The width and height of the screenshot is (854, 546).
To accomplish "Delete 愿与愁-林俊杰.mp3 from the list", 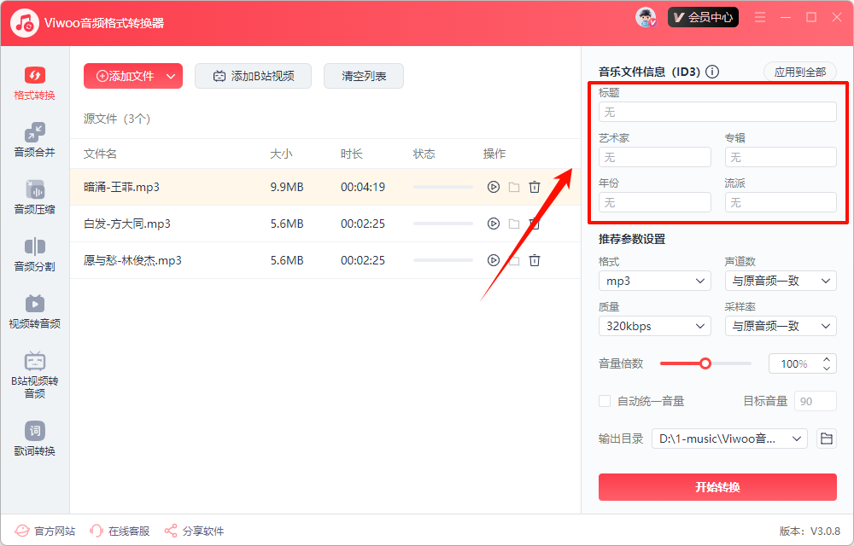I will [535, 260].
